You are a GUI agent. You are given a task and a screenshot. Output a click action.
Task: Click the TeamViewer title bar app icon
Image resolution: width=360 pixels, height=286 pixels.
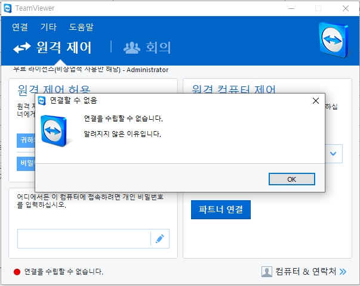point(8,8)
